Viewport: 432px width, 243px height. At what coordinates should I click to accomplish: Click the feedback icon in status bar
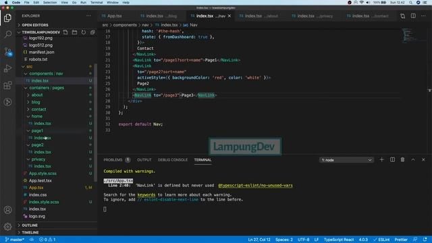[x=415, y=240]
